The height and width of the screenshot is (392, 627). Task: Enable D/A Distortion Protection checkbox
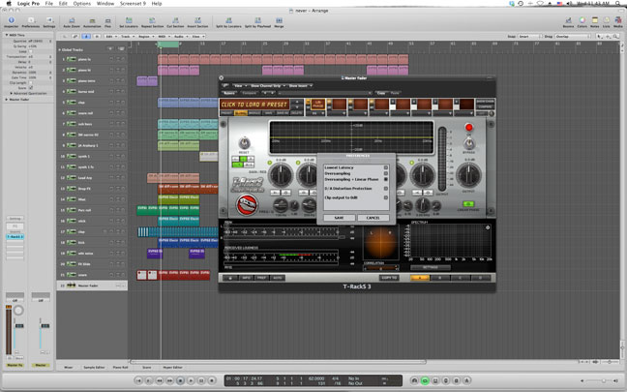coord(385,189)
